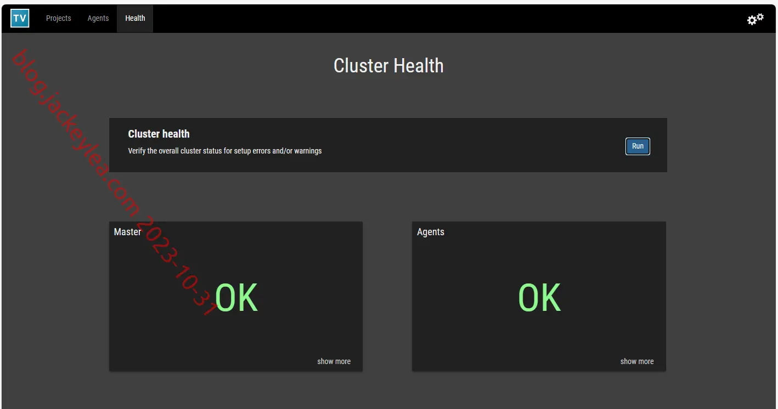Run the cluster health check

pos(638,146)
